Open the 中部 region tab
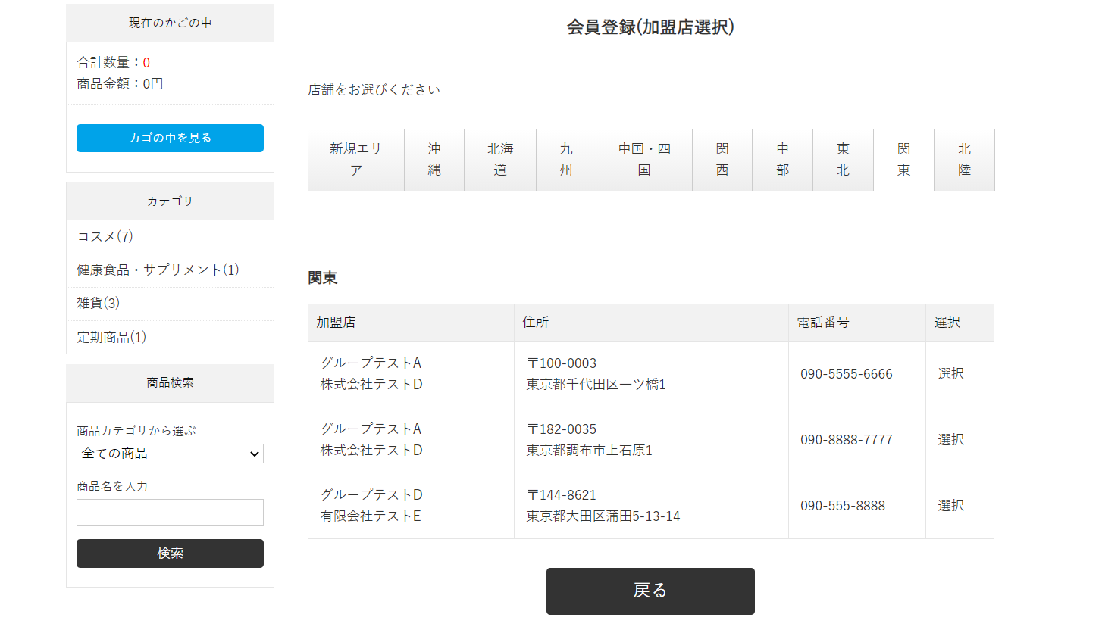 point(782,160)
